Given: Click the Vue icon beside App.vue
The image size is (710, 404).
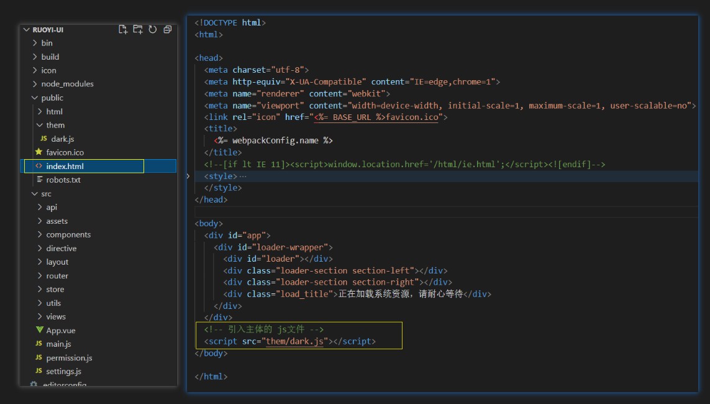Looking at the screenshot, I should (x=39, y=329).
